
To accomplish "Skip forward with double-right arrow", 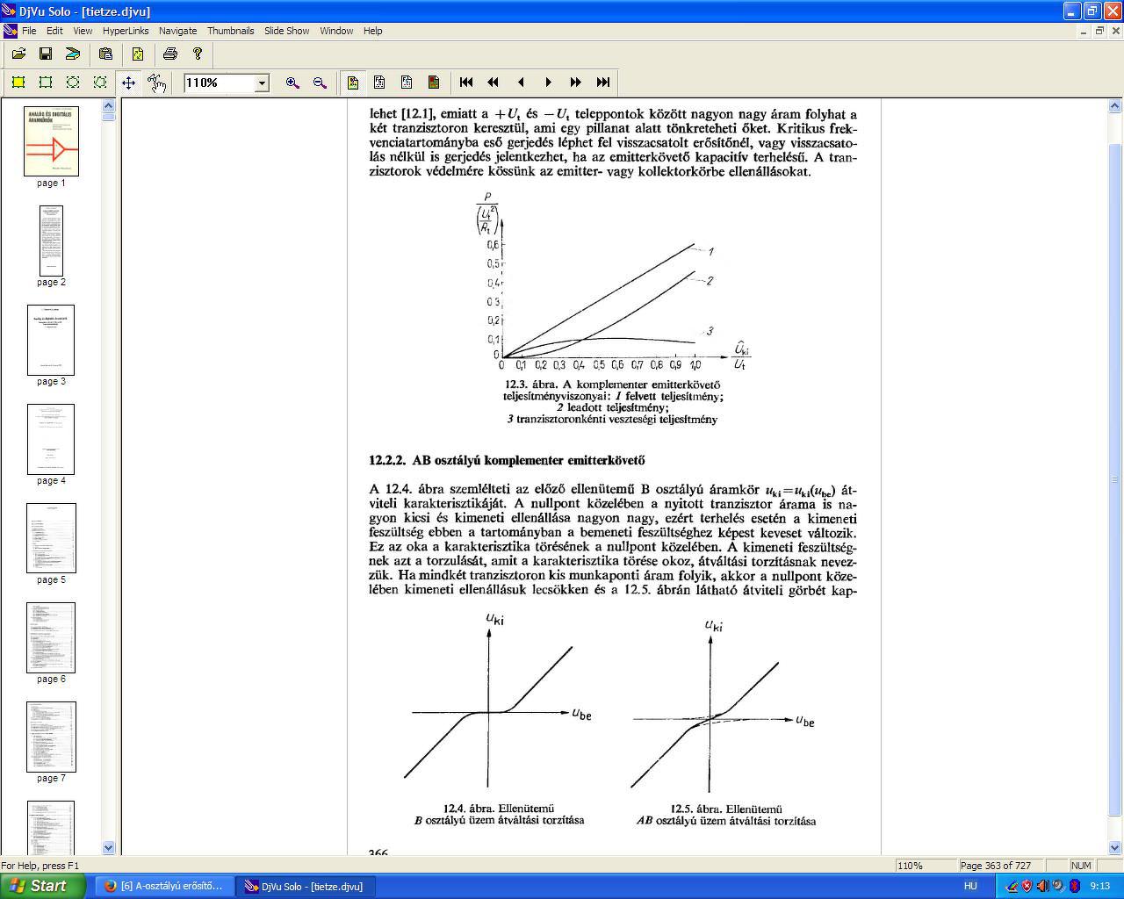I will point(576,83).
